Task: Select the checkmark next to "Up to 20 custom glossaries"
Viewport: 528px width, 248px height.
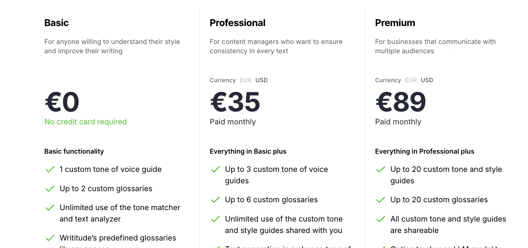Action: pos(381,200)
